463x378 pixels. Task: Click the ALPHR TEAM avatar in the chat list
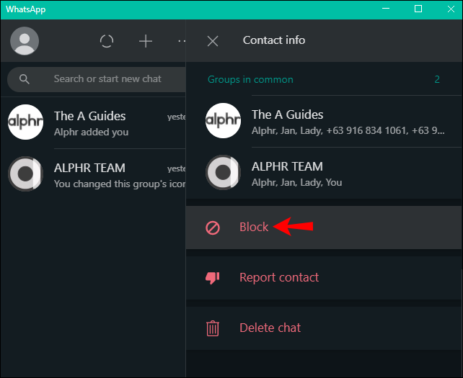pos(26,174)
